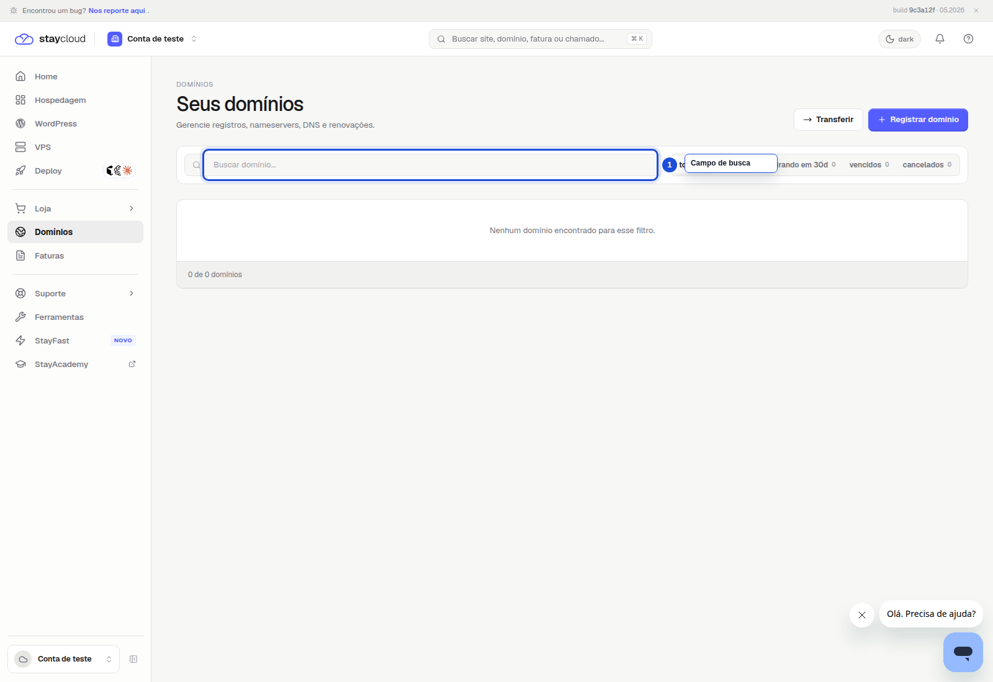Select the vencidos filter tab
Screen dimensions: 993x682
coord(869,165)
